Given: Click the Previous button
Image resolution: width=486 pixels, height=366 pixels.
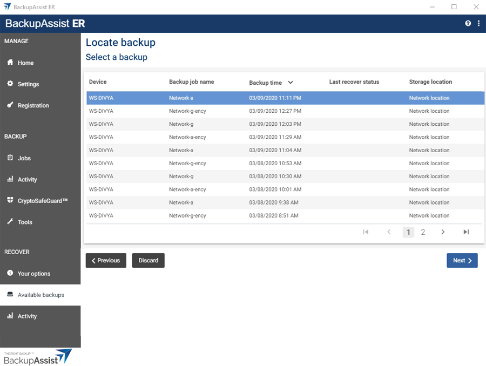Looking at the screenshot, I should 106,260.
